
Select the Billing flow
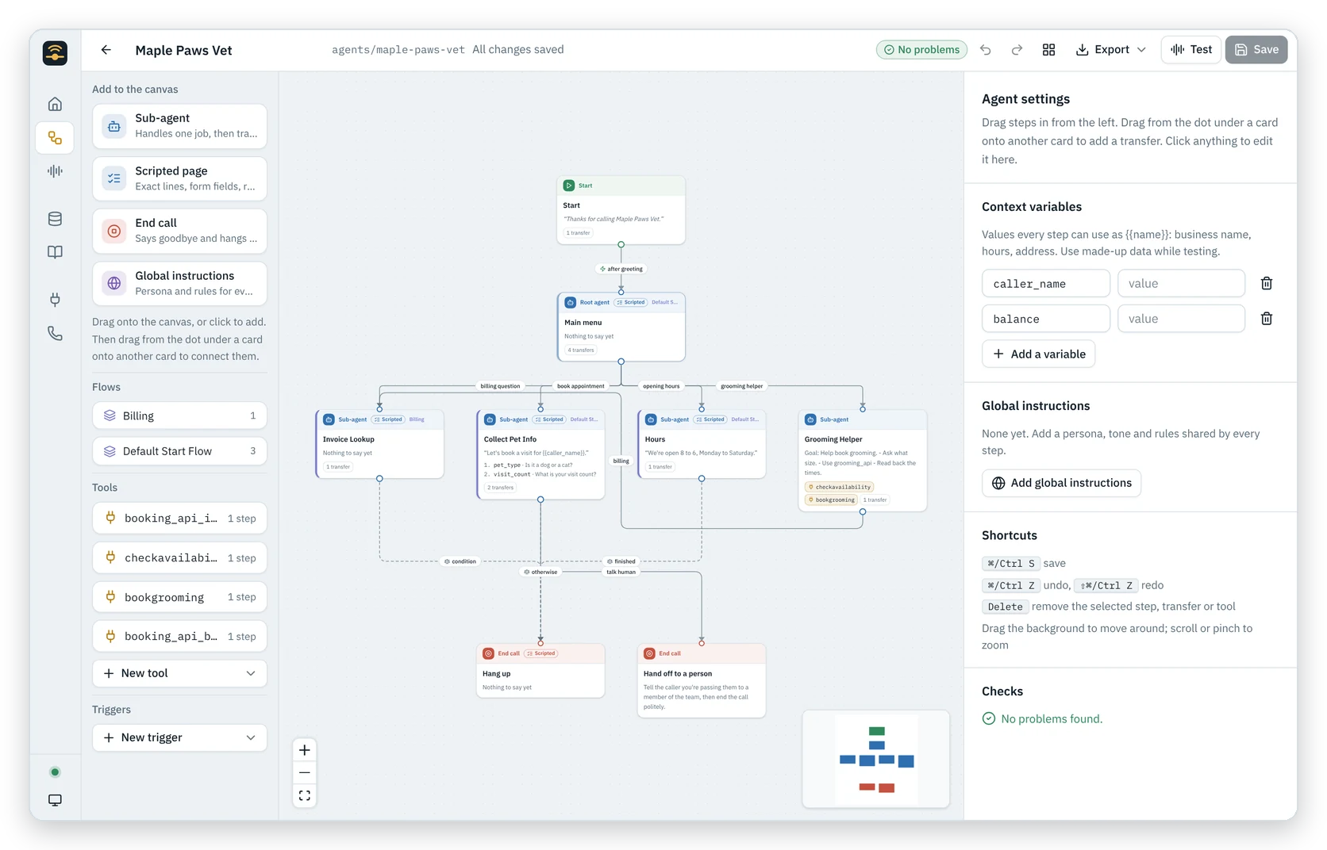179,415
